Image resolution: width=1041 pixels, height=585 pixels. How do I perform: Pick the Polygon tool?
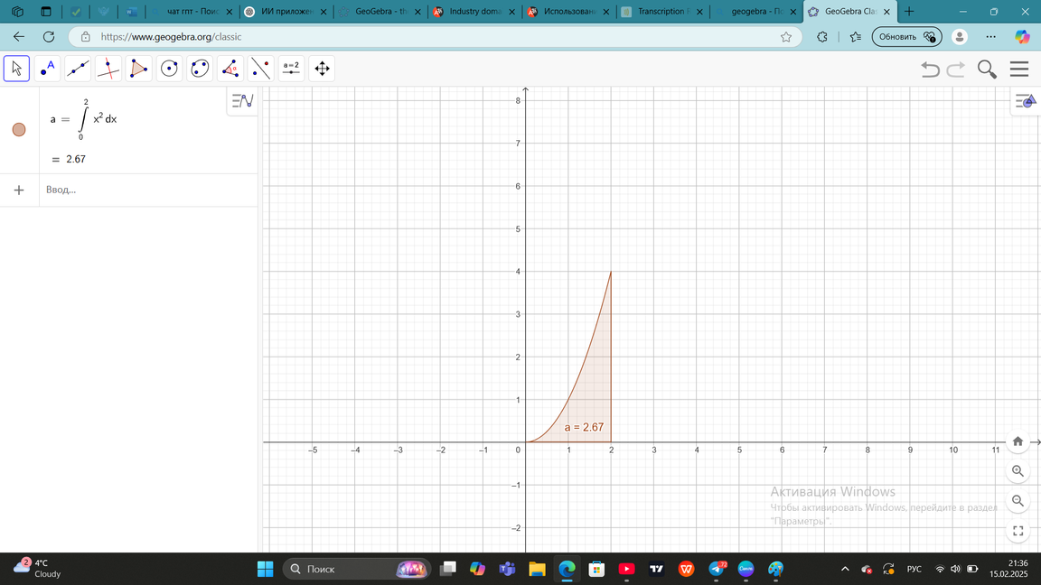coord(139,69)
